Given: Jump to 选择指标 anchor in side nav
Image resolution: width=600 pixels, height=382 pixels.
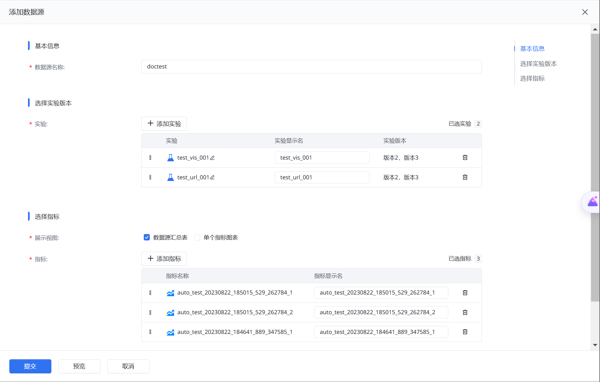Looking at the screenshot, I should pos(532,78).
